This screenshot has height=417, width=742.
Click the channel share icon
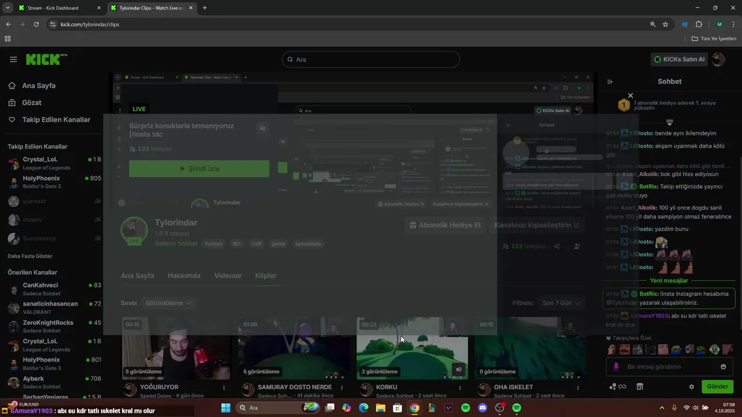556,246
